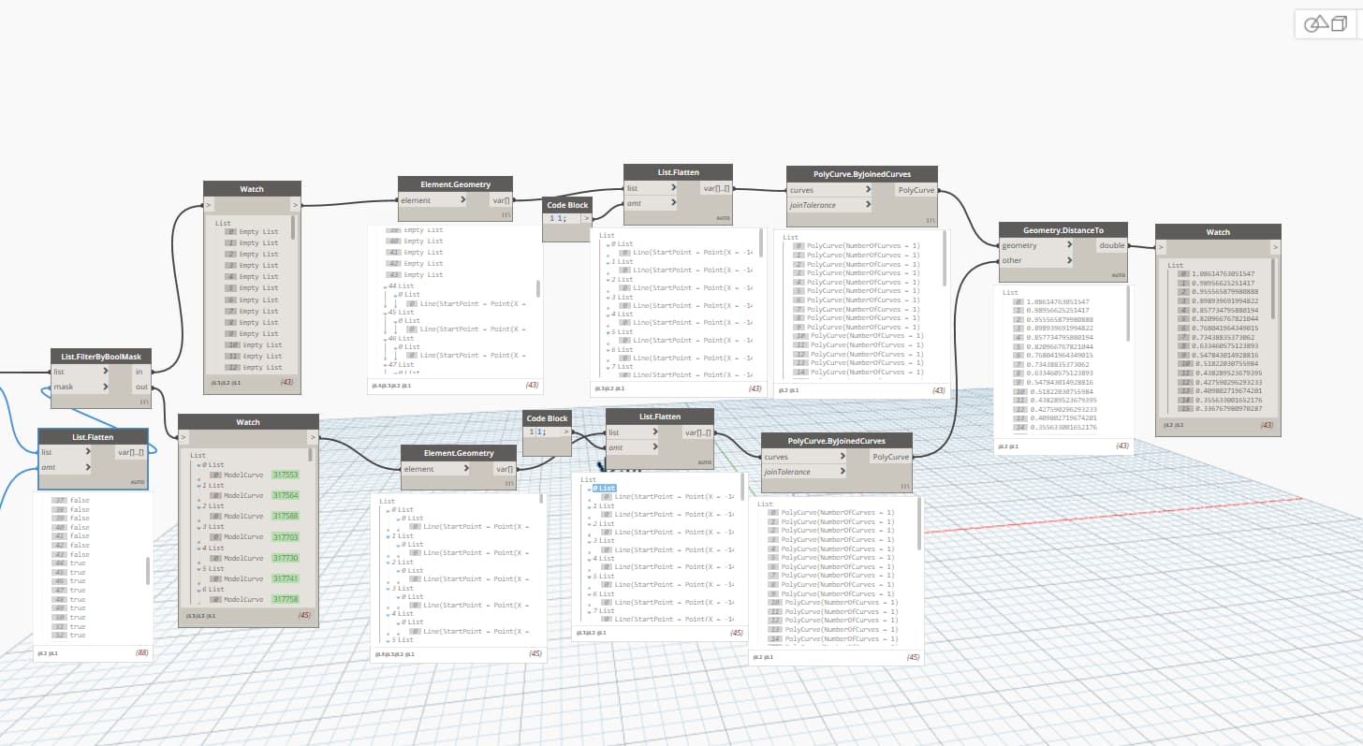Select the List.FilterByBoolMask node title
The height and width of the screenshot is (746, 1363).
click(x=101, y=356)
